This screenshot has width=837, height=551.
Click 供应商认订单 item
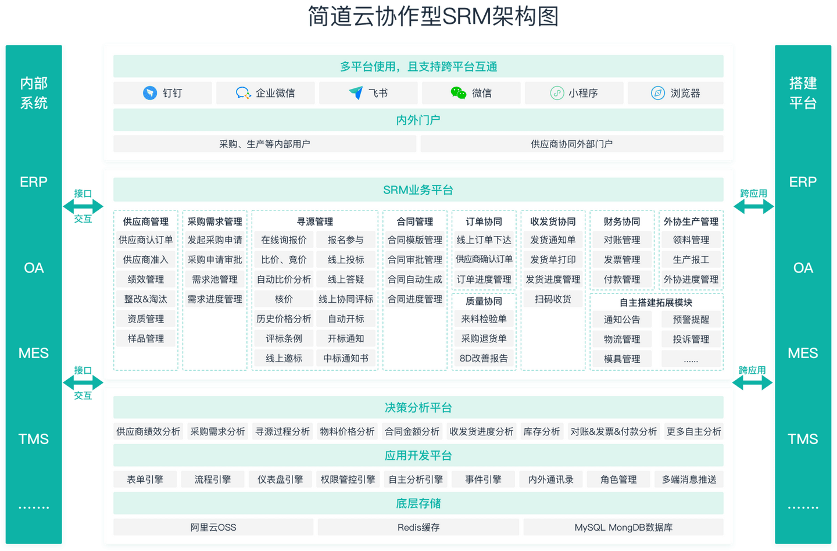[146, 240]
